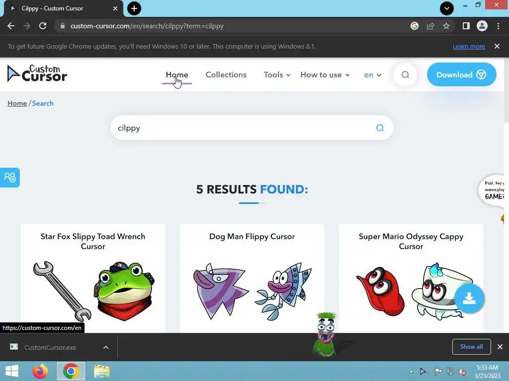
Task: Open the Chrome profile avatar
Action: click(482, 26)
